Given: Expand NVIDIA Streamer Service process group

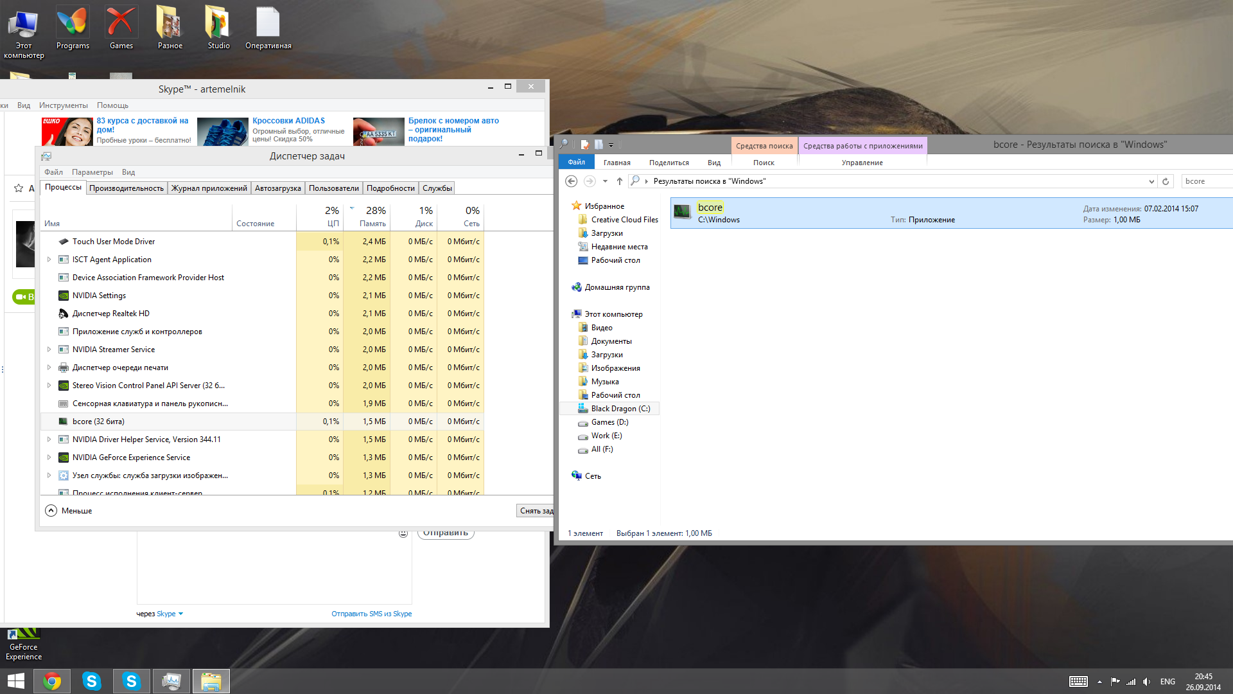Looking at the screenshot, I should [49, 350].
